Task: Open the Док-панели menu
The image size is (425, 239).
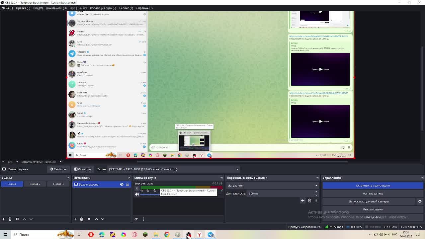Action: coord(56,8)
